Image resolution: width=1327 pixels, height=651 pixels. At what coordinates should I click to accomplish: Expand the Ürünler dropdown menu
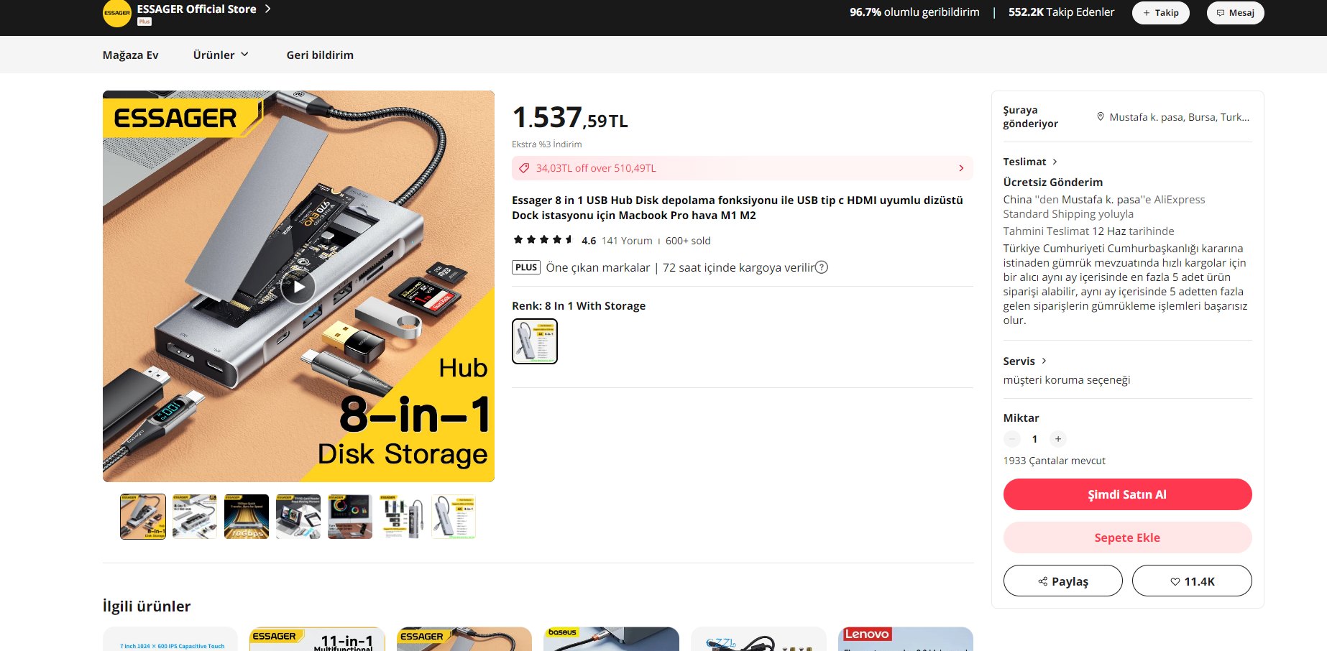[x=221, y=55]
